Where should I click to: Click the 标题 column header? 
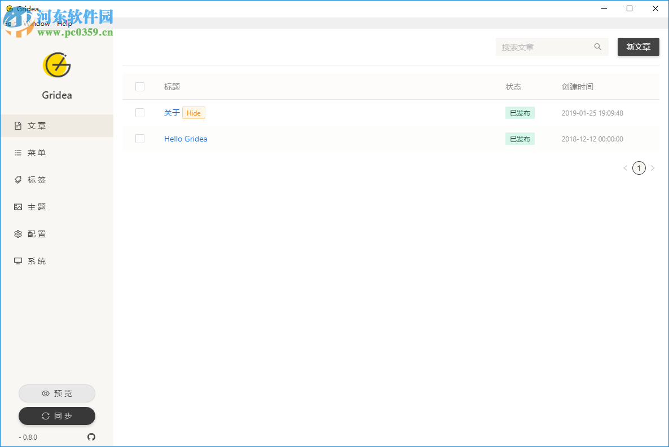point(172,87)
